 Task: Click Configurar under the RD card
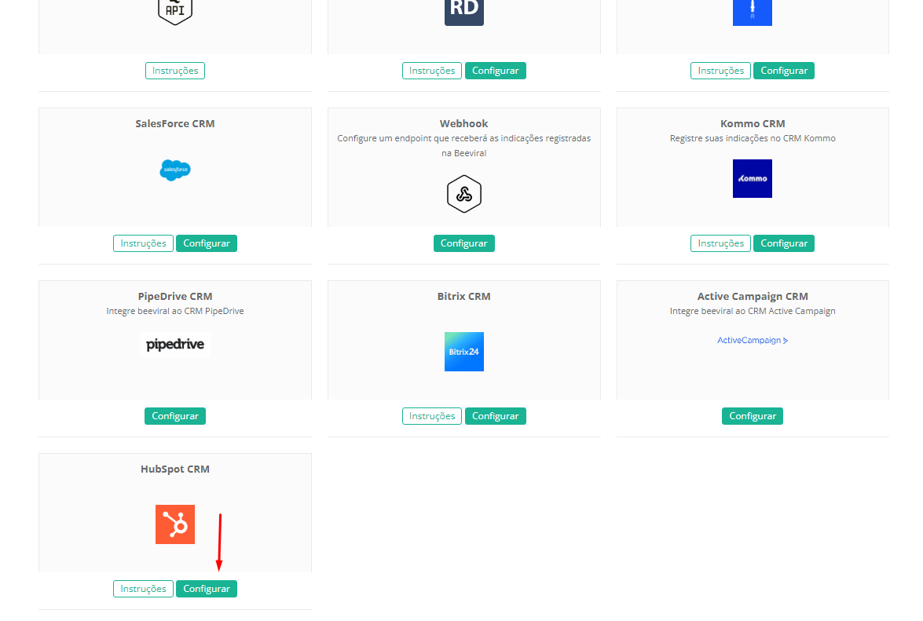pos(495,71)
